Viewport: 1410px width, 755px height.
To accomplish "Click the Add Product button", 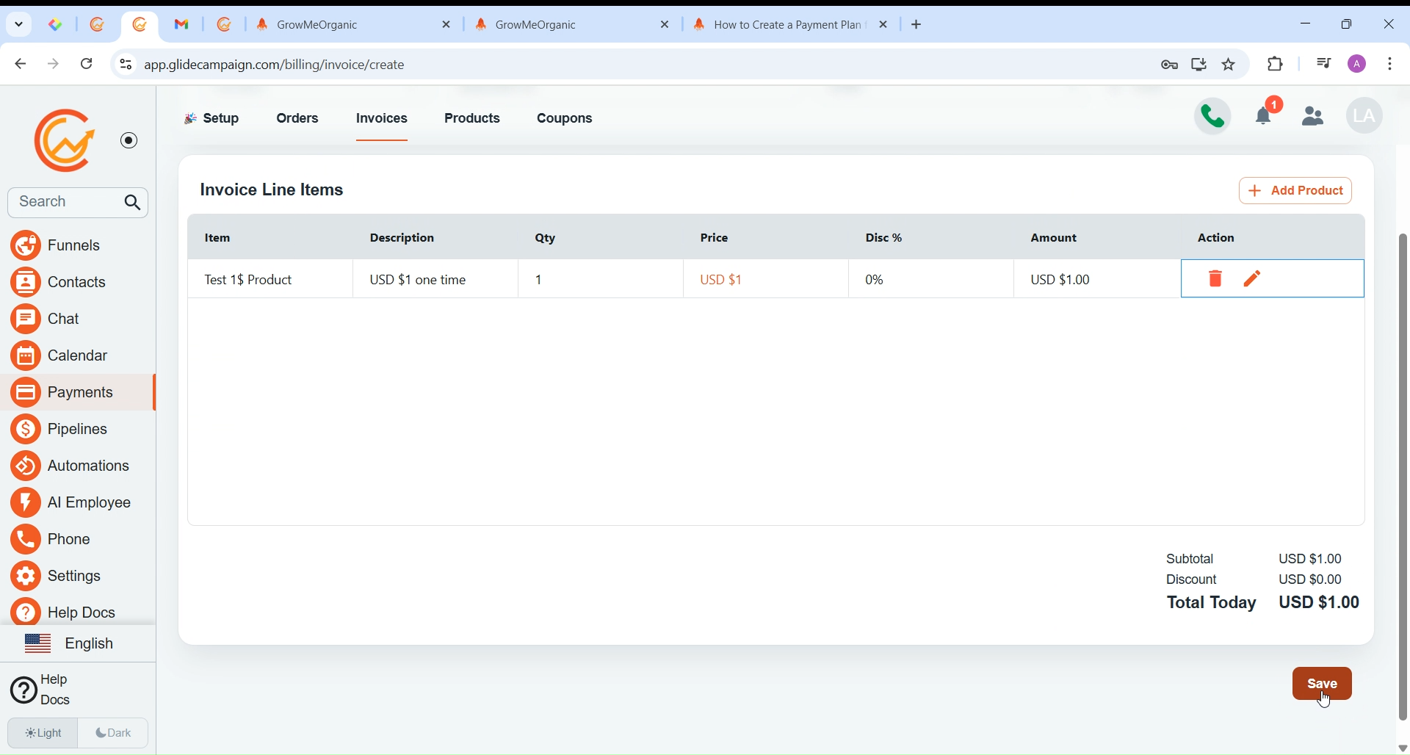I will [1295, 191].
